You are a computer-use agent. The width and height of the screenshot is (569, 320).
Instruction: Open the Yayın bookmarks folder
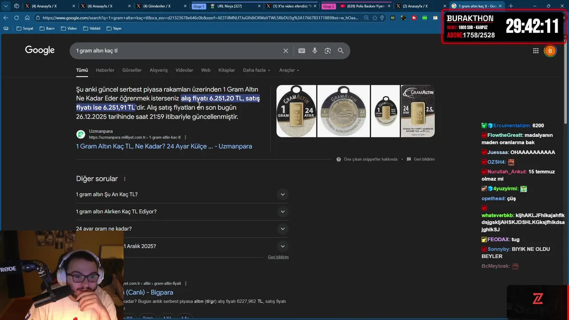click(x=114, y=28)
